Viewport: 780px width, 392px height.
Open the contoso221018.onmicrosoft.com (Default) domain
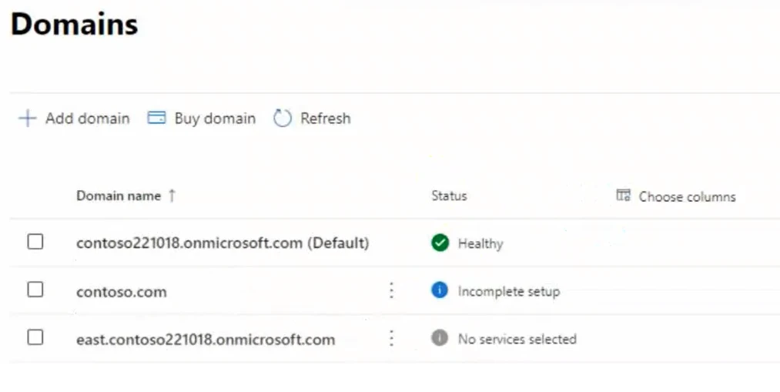pos(223,243)
